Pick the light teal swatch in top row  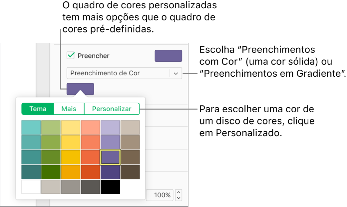[x=31, y=127]
